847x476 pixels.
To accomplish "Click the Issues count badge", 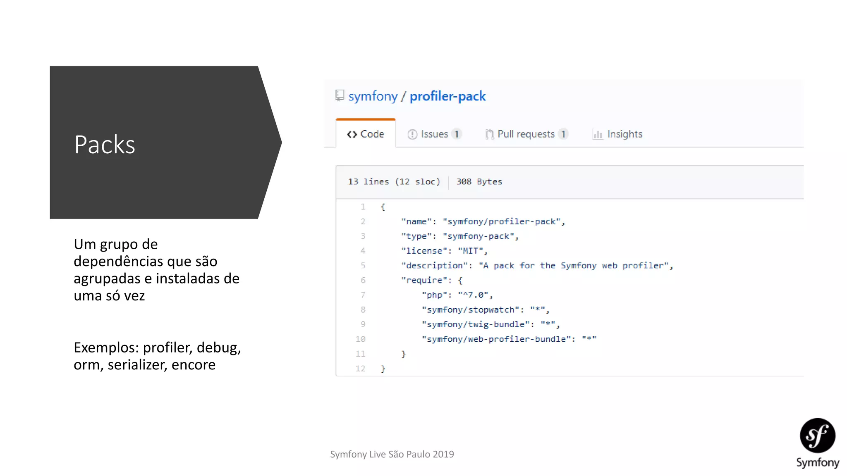I will coord(457,134).
